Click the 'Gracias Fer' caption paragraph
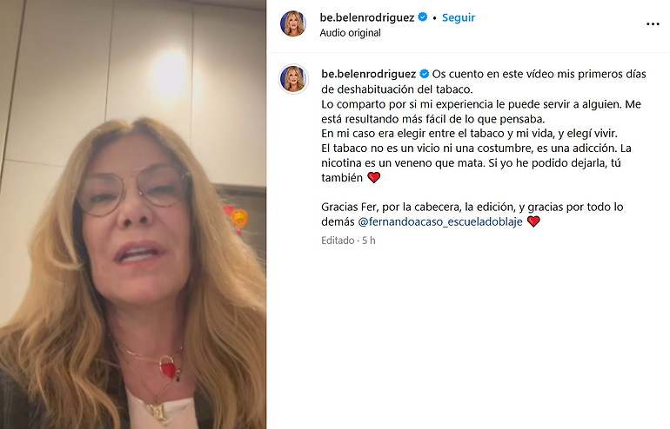 coord(472,214)
